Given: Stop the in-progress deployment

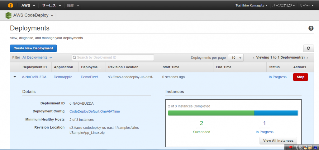Looking at the screenshot, I should (x=301, y=77).
